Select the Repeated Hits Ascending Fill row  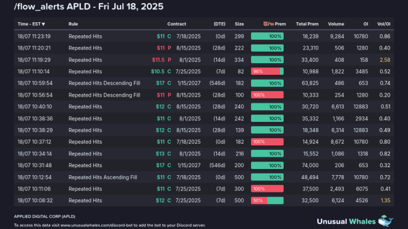pos(204,177)
